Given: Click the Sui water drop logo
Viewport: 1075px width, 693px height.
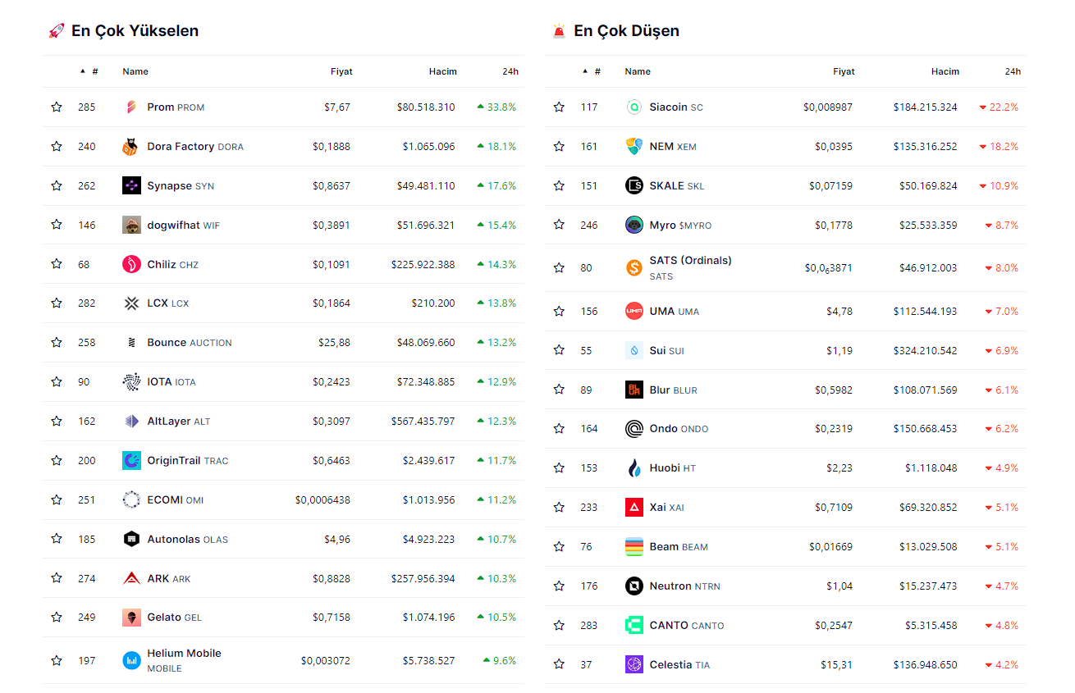Looking at the screenshot, I should coord(634,350).
